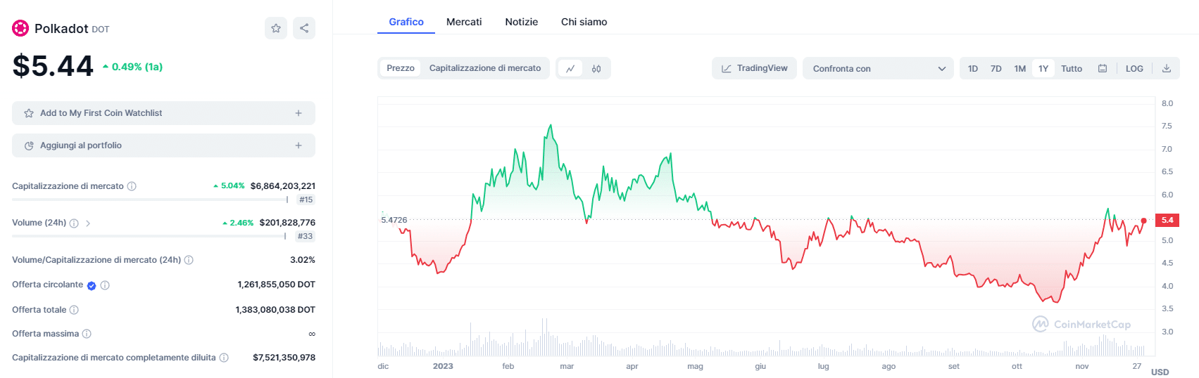This screenshot has width=1199, height=378.
Task: Click the market cap rank progress bar
Action: 149,200
